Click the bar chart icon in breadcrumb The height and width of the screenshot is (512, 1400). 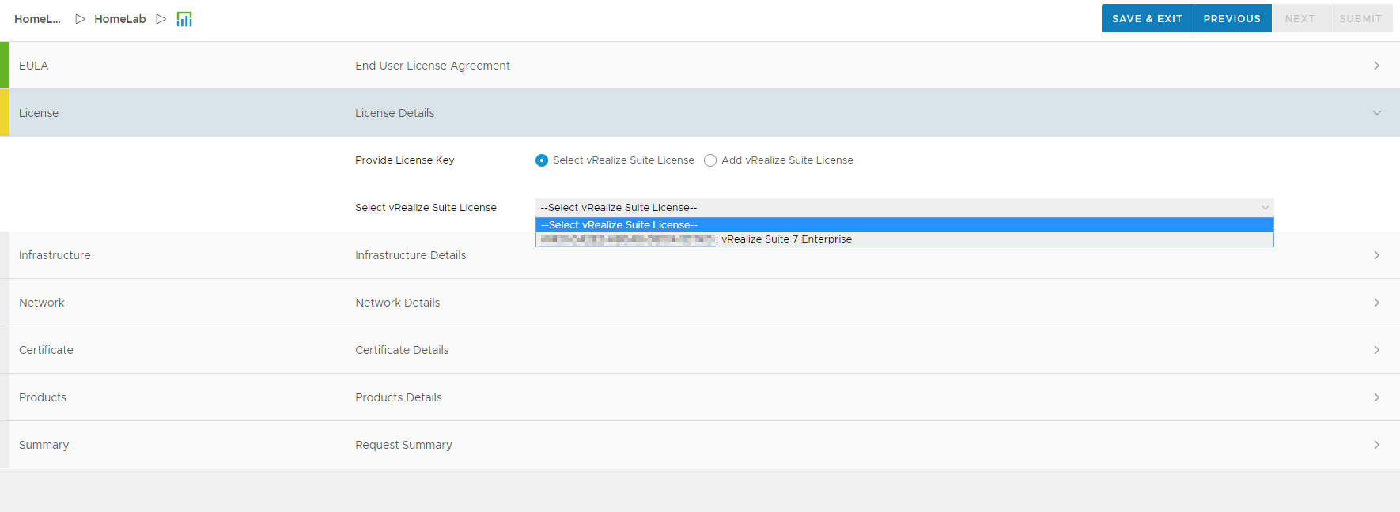[x=184, y=19]
